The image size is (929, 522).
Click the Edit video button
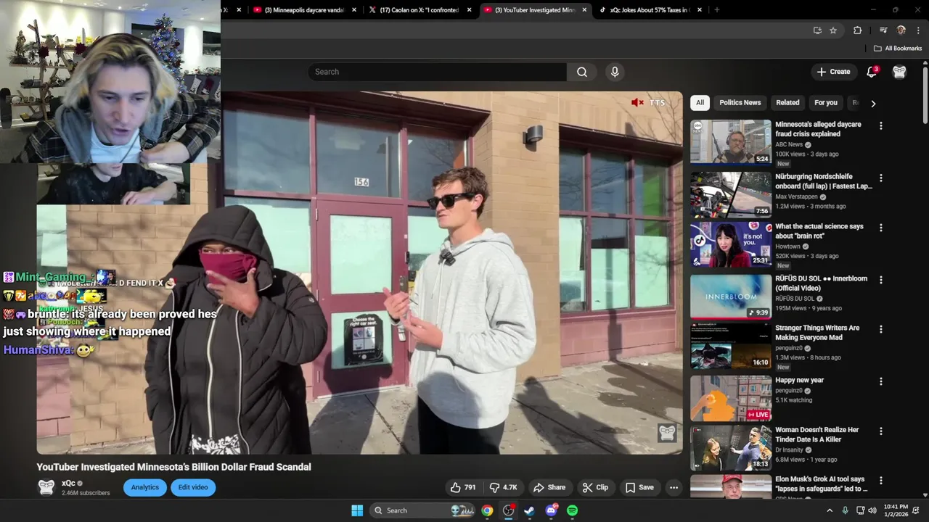tap(193, 487)
